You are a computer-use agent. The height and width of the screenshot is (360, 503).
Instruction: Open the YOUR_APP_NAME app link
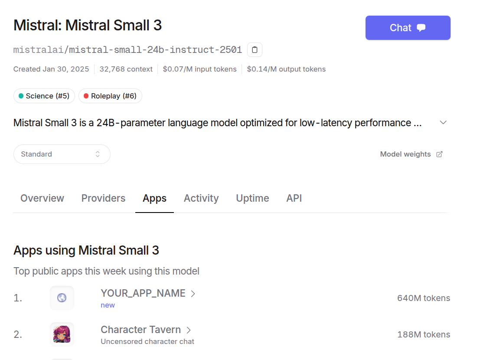143,293
